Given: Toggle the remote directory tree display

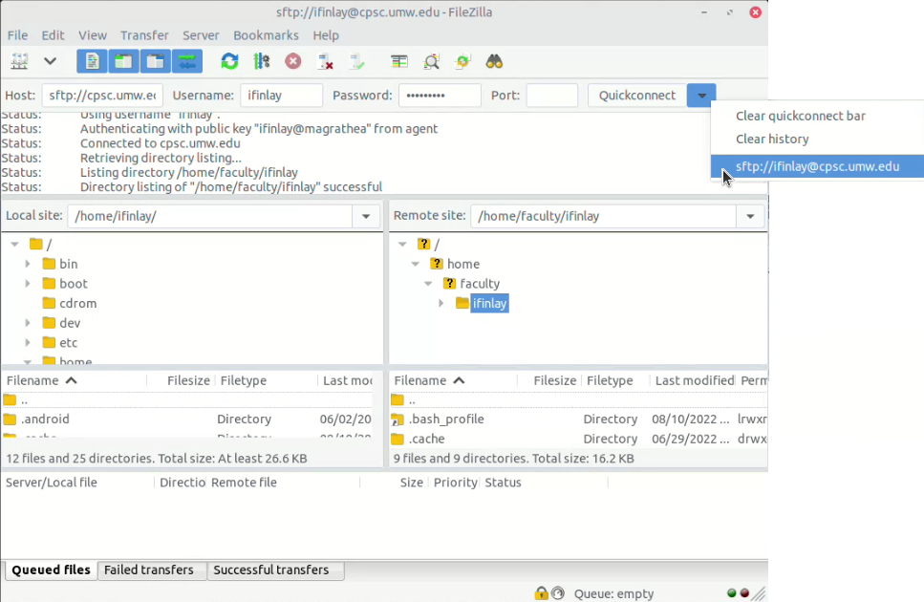Looking at the screenshot, I should tap(155, 61).
